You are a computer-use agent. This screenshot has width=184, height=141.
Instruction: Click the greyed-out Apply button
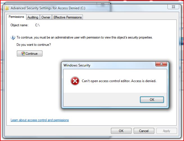tap(167, 131)
